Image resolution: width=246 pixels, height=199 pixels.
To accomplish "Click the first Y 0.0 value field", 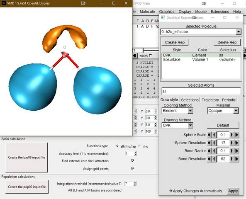I will 149,112.
